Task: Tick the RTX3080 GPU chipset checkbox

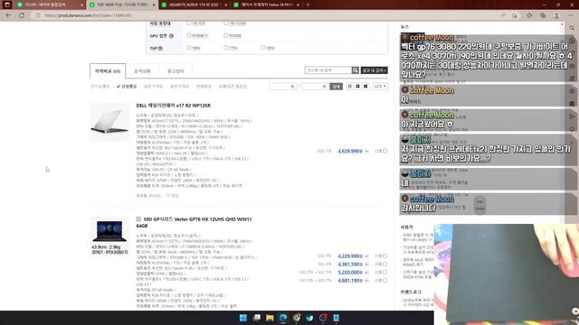Action: (x=225, y=35)
